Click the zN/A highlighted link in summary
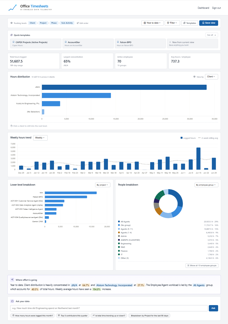Viewport: 228px width, 324px height. point(74,285)
